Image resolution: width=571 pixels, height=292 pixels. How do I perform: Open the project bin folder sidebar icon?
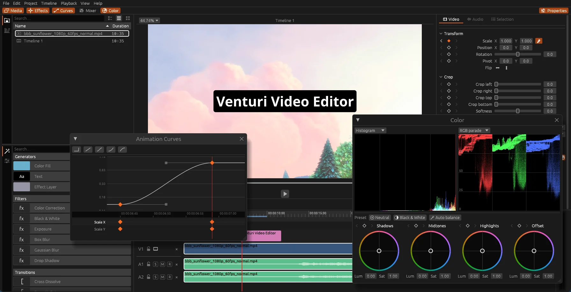[7, 20]
